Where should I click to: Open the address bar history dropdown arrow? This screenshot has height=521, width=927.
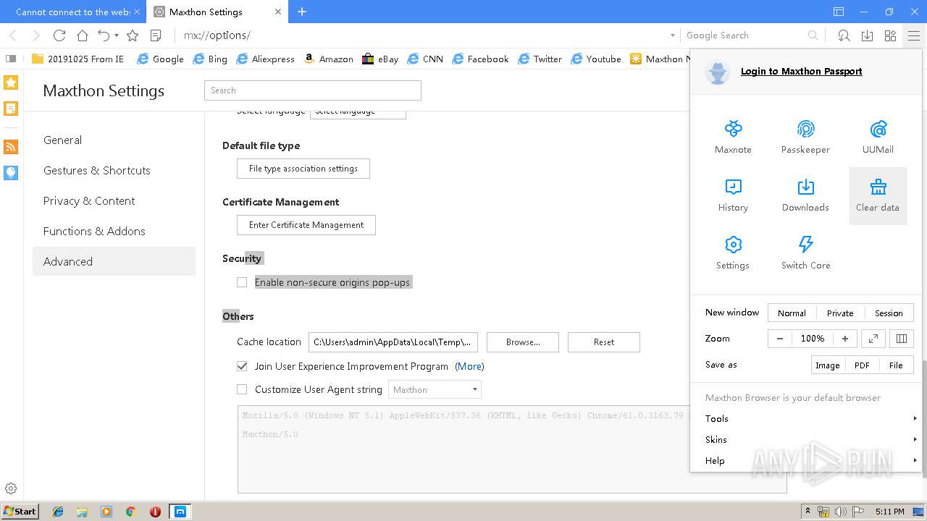[672, 35]
